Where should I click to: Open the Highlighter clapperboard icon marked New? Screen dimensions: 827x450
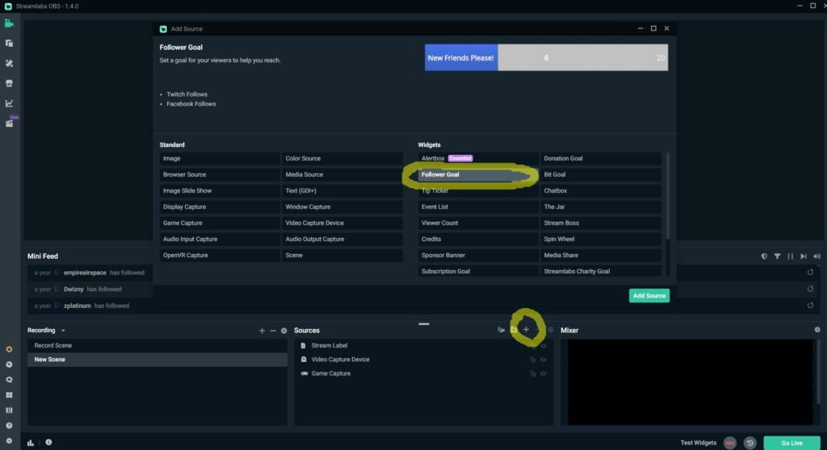tap(9, 123)
